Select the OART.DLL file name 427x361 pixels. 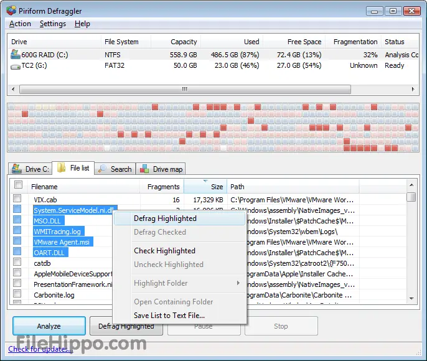[x=49, y=253]
